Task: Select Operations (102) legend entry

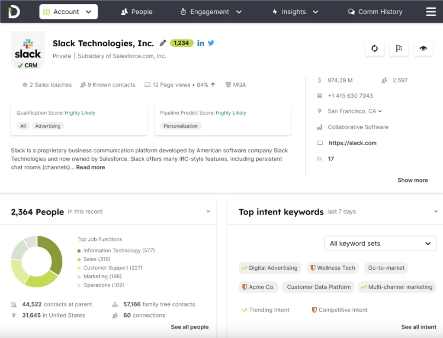Action: click(x=100, y=285)
